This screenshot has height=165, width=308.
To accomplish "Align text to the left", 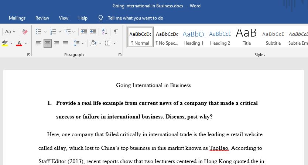I will point(39,43).
